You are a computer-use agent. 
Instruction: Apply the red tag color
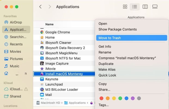pos(101,98)
